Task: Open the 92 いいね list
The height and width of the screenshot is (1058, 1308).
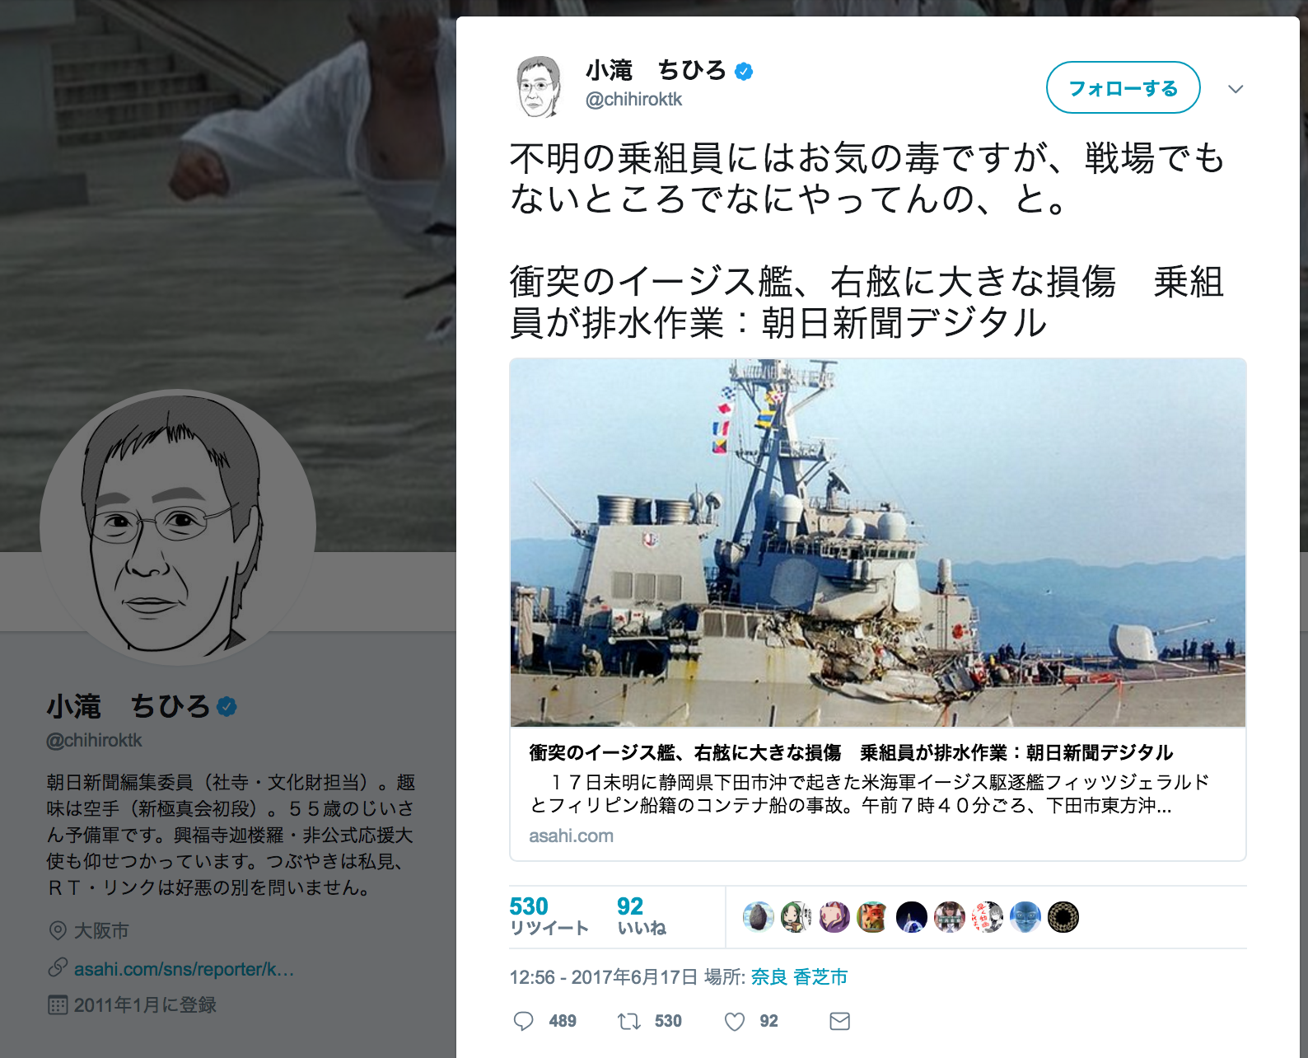Action: [x=642, y=916]
